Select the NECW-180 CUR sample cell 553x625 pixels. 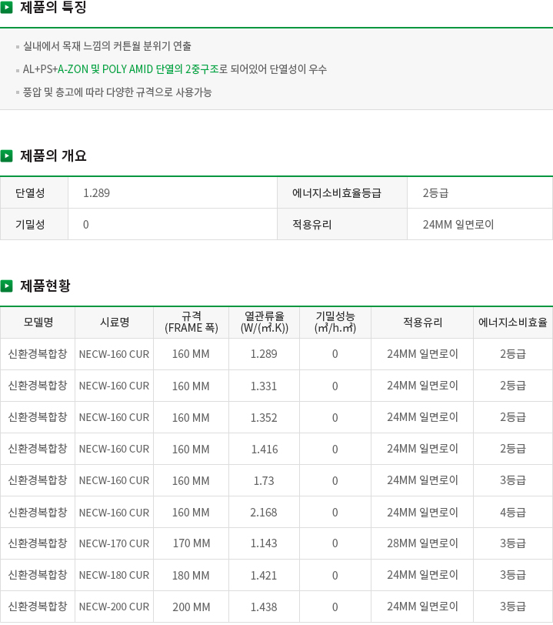115,575
